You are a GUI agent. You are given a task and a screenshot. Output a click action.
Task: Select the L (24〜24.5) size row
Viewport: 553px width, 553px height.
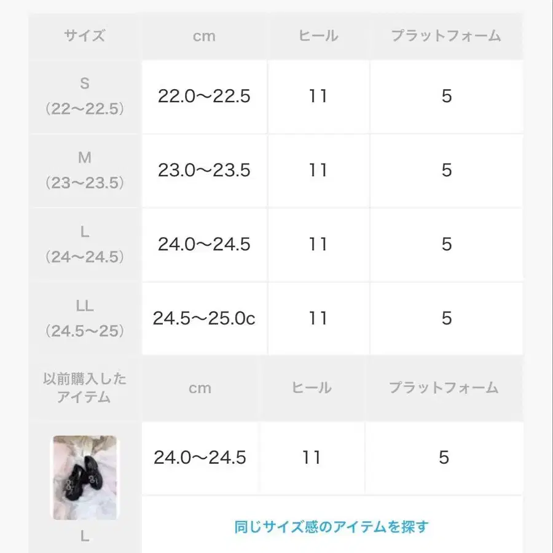pos(85,244)
